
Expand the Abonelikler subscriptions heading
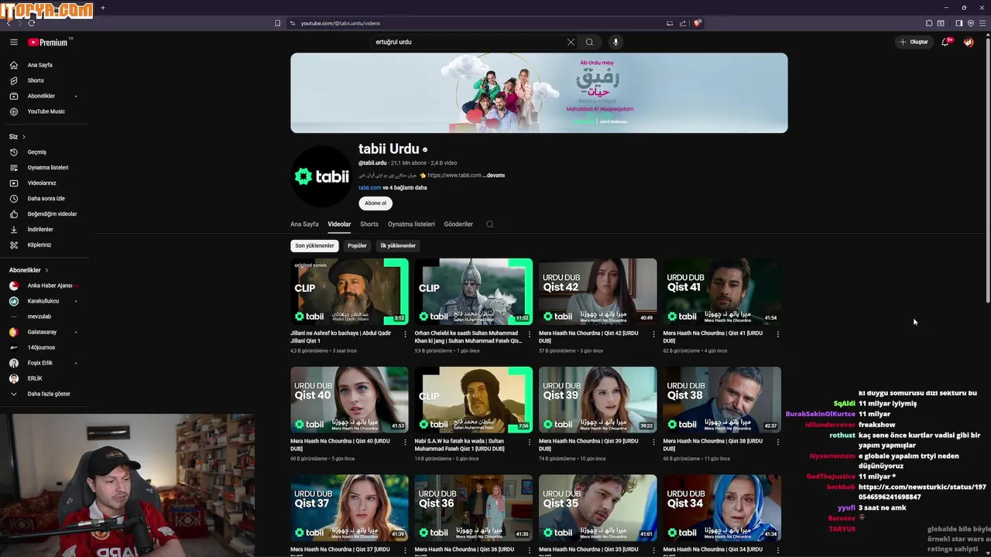click(29, 270)
